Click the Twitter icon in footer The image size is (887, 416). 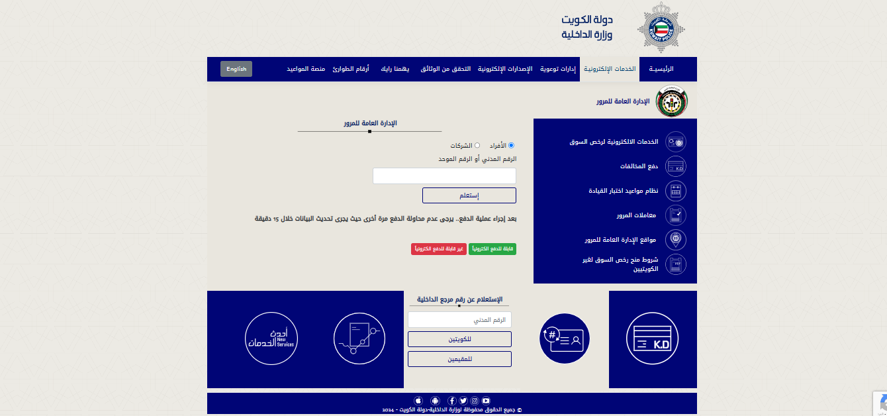[463, 401]
